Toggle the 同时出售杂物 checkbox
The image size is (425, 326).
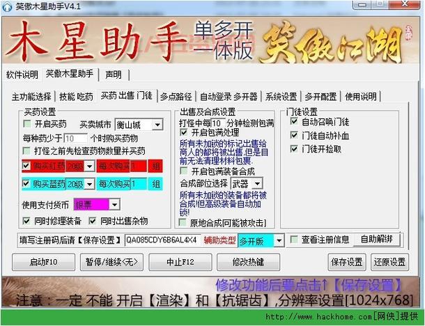(x=93, y=221)
